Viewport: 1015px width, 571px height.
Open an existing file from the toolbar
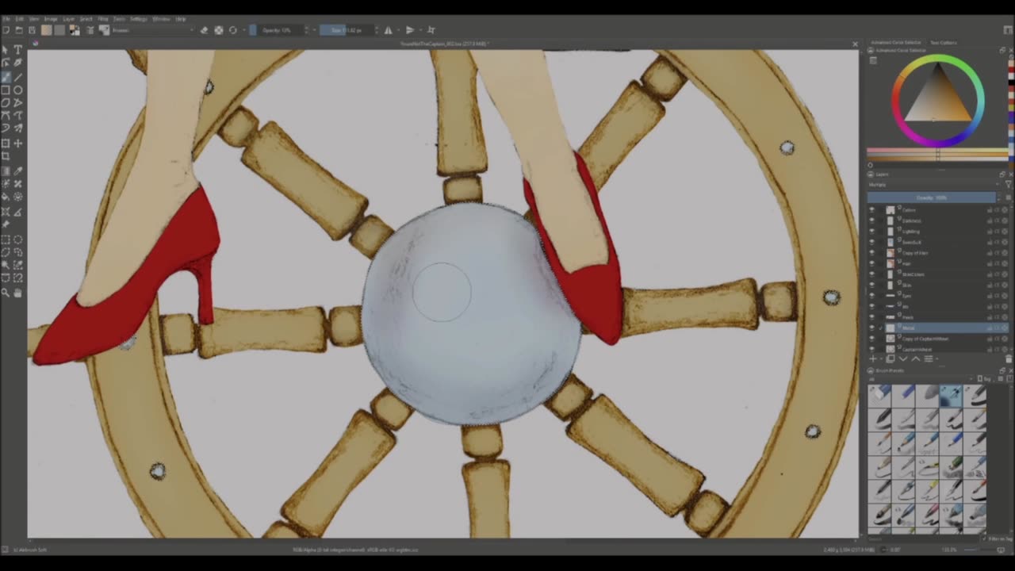pos(19,30)
